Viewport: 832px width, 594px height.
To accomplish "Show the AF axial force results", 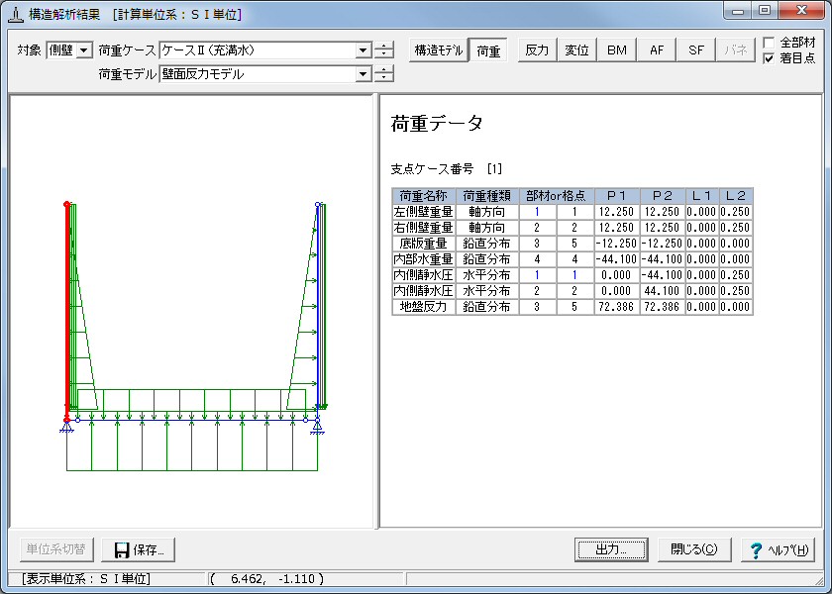I will (657, 50).
